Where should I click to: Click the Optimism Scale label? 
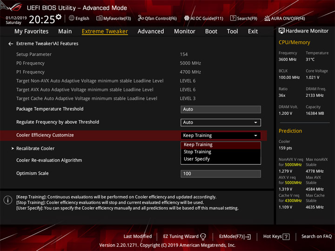point(33,173)
